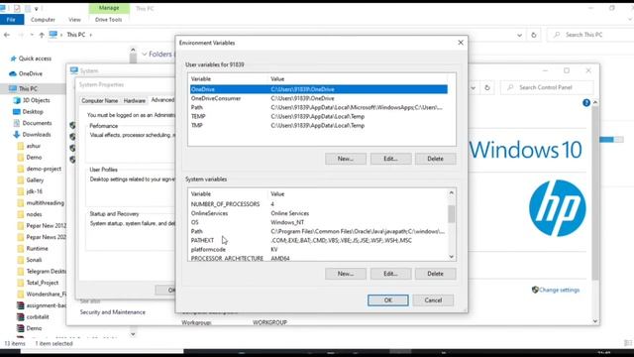Screen dimensions: 634x357
Task: Open the Gallery folder in navigation pane
Action: (x=35, y=180)
